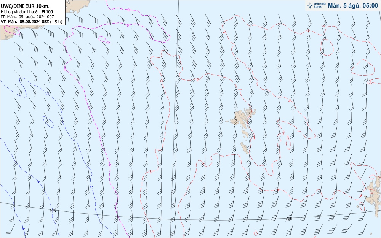The width and height of the screenshot is (381, 238).
Task: Click the 'IT: Mán.. 05. ágú.. 2024 00Z' line
Action: coord(27,17)
